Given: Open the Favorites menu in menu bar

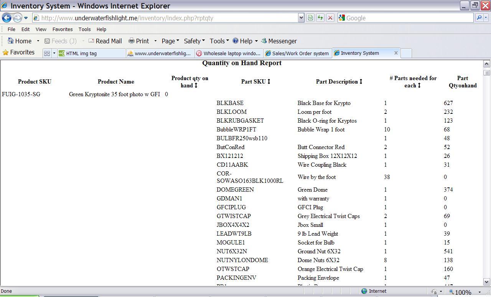Looking at the screenshot, I should (63, 29).
